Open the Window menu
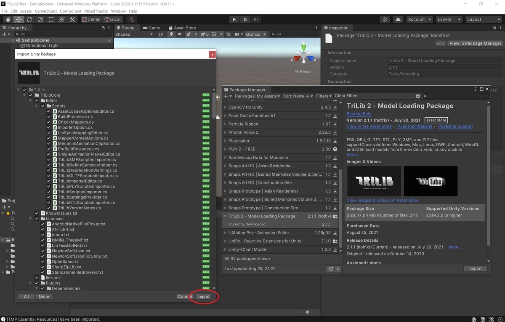The width and height of the screenshot is (505, 322). tap(118, 11)
